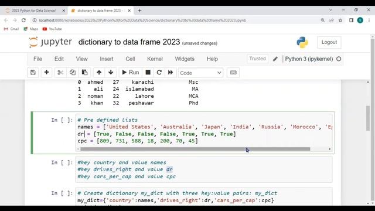The height and width of the screenshot is (211, 375).
Task: Interrupt the kernel with the stop icon
Action: point(148,73)
